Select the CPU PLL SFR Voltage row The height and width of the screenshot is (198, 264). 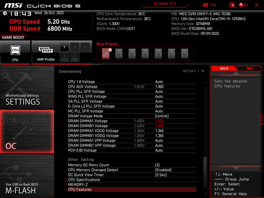[132, 91]
